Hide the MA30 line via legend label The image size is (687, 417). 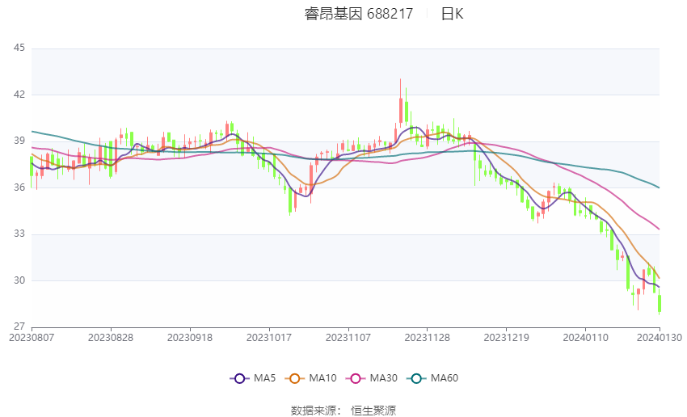coord(383,378)
